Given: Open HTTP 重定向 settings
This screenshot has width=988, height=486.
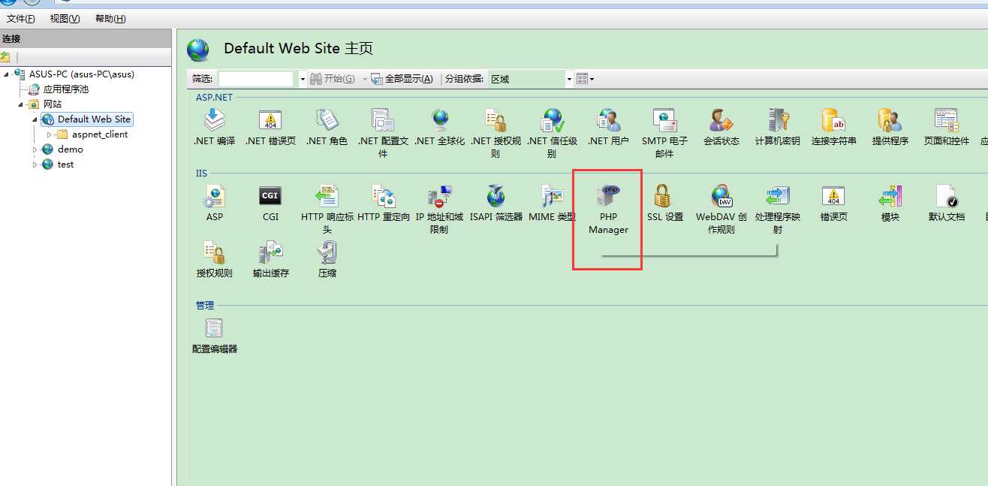Looking at the screenshot, I should [x=384, y=203].
